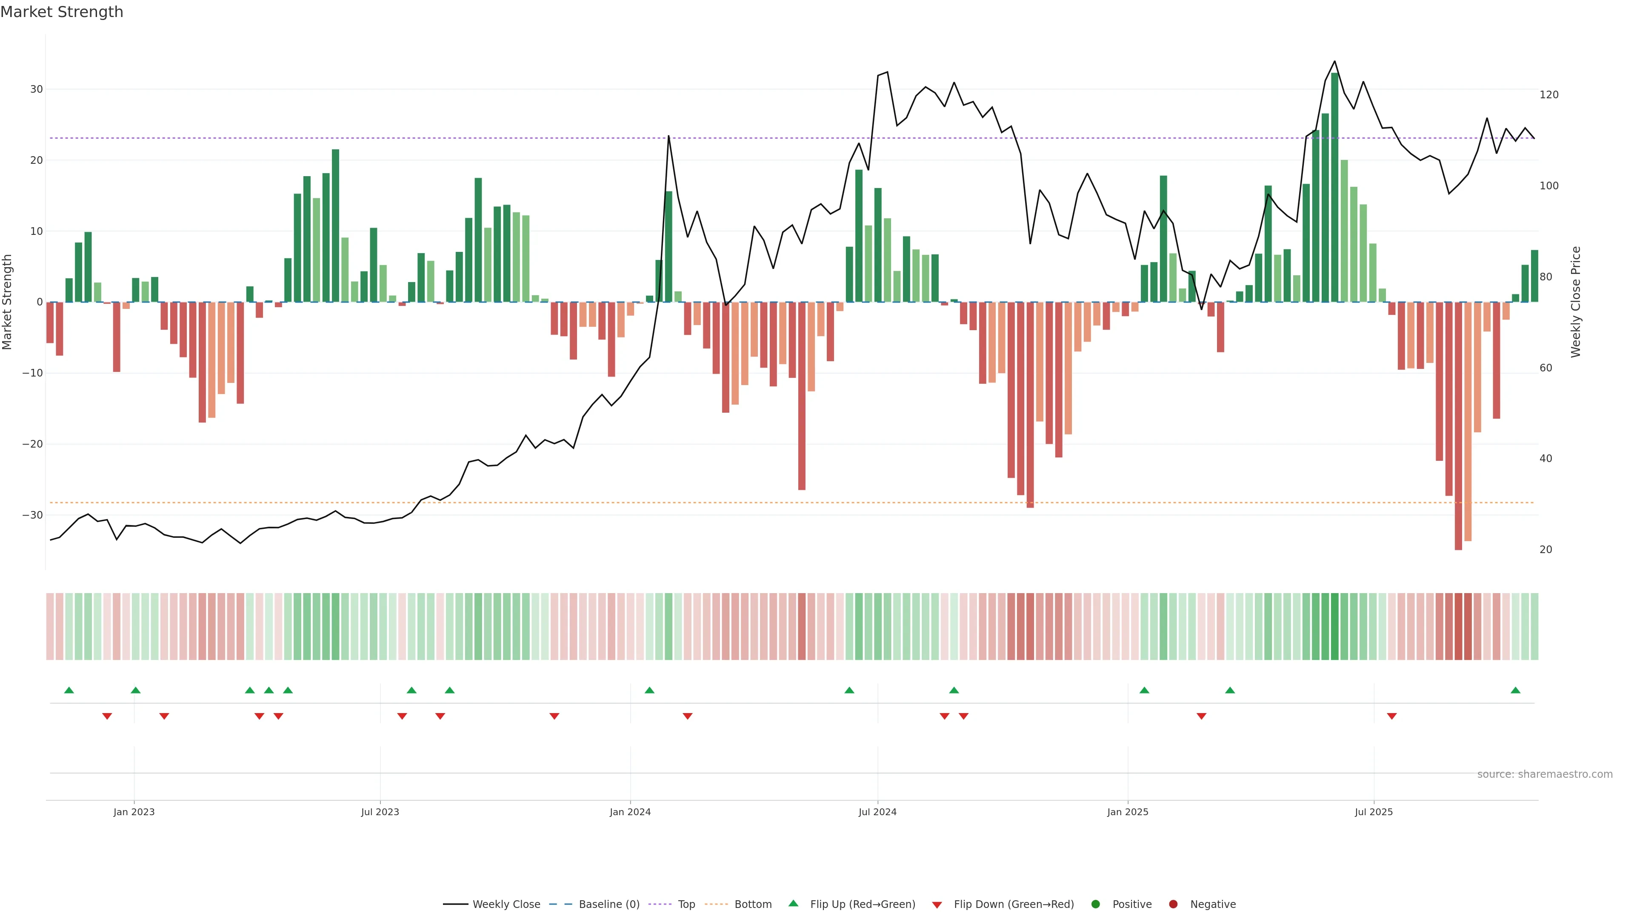Click the green flip-up marker after Jan 2024
The image size is (1634, 919).
click(649, 690)
